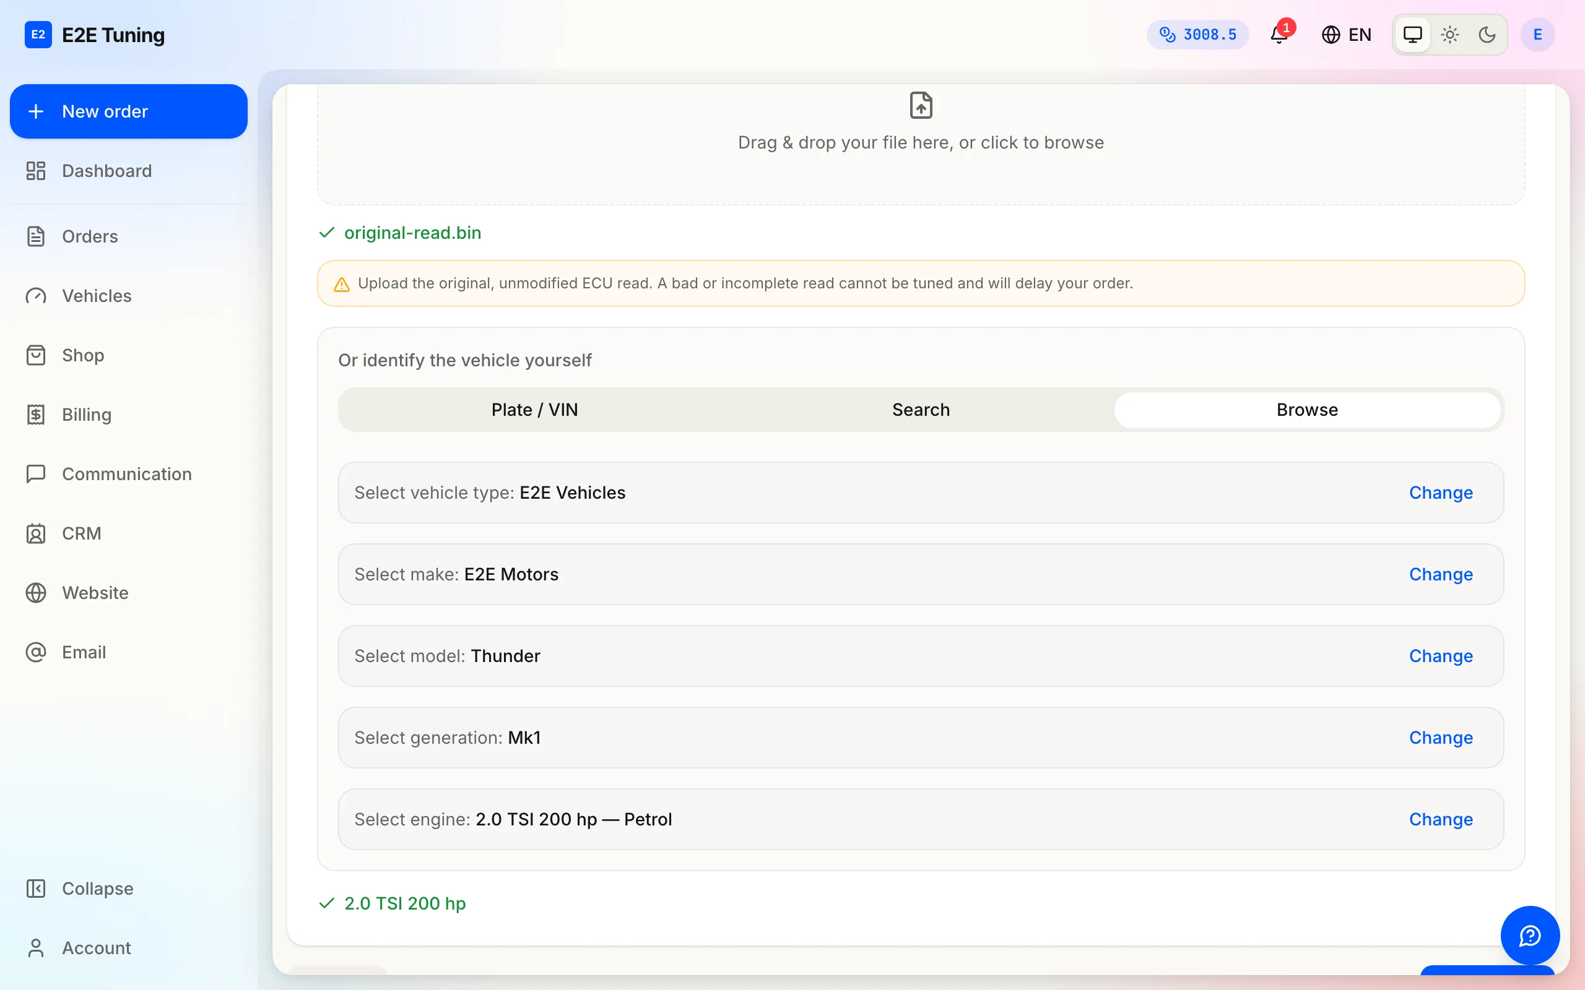
Task: Select the Plate / VIN tab
Action: click(x=534, y=410)
